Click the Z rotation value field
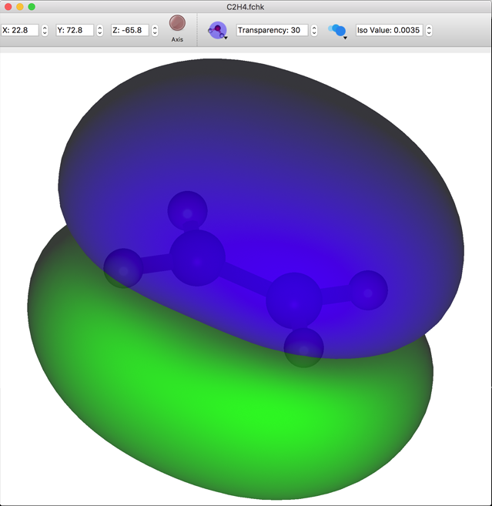 129,30
